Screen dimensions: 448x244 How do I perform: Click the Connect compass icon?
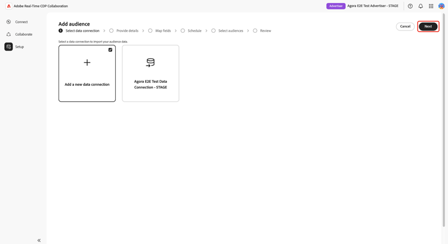(x=8, y=22)
